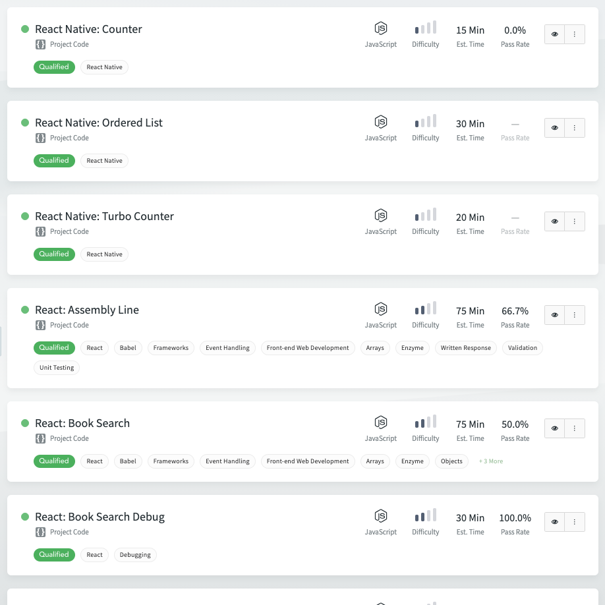Click the 50.0% pass rate value

click(515, 424)
